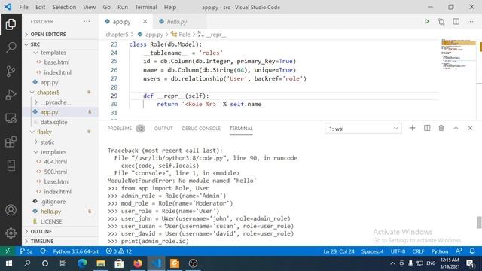
Task: Click the code minimap
Action: (x=458, y=55)
